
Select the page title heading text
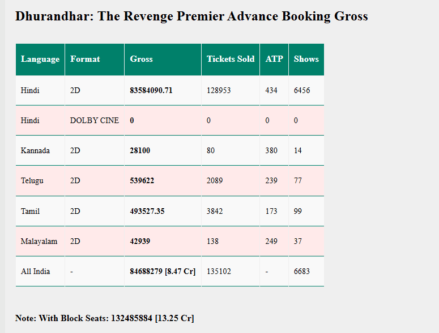click(x=191, y=16)
